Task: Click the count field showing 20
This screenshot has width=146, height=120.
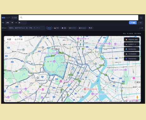Action: coord(22,23)
